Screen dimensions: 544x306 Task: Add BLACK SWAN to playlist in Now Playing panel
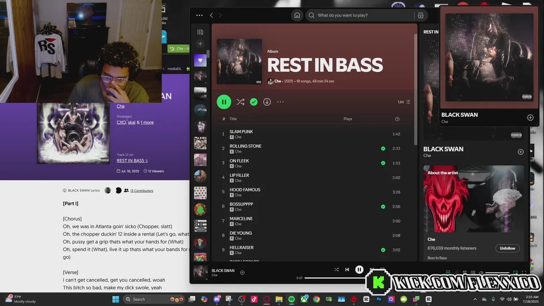point(521,152)
